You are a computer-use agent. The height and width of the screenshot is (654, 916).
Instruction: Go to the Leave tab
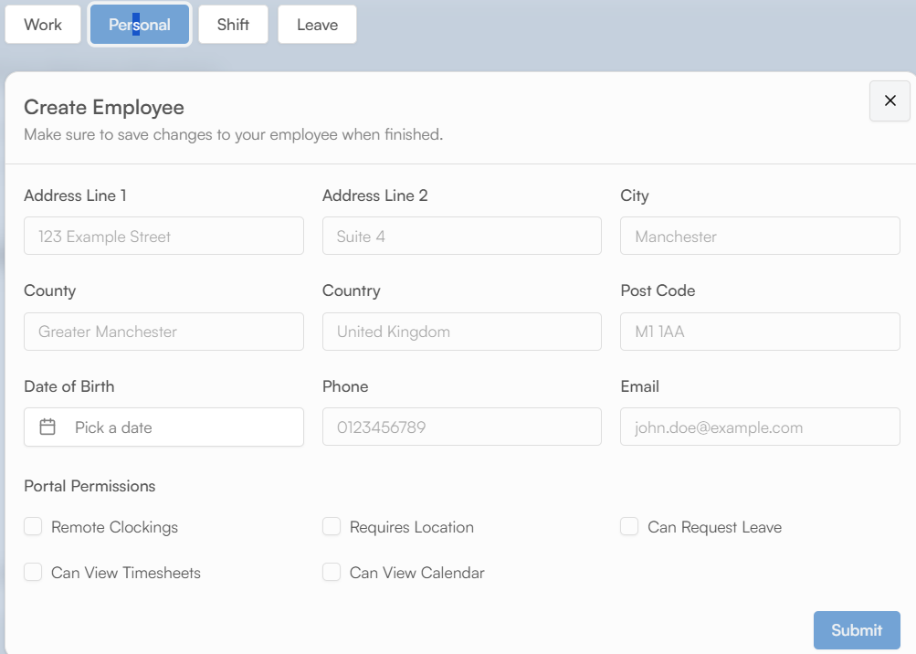[x=317, y=25]
